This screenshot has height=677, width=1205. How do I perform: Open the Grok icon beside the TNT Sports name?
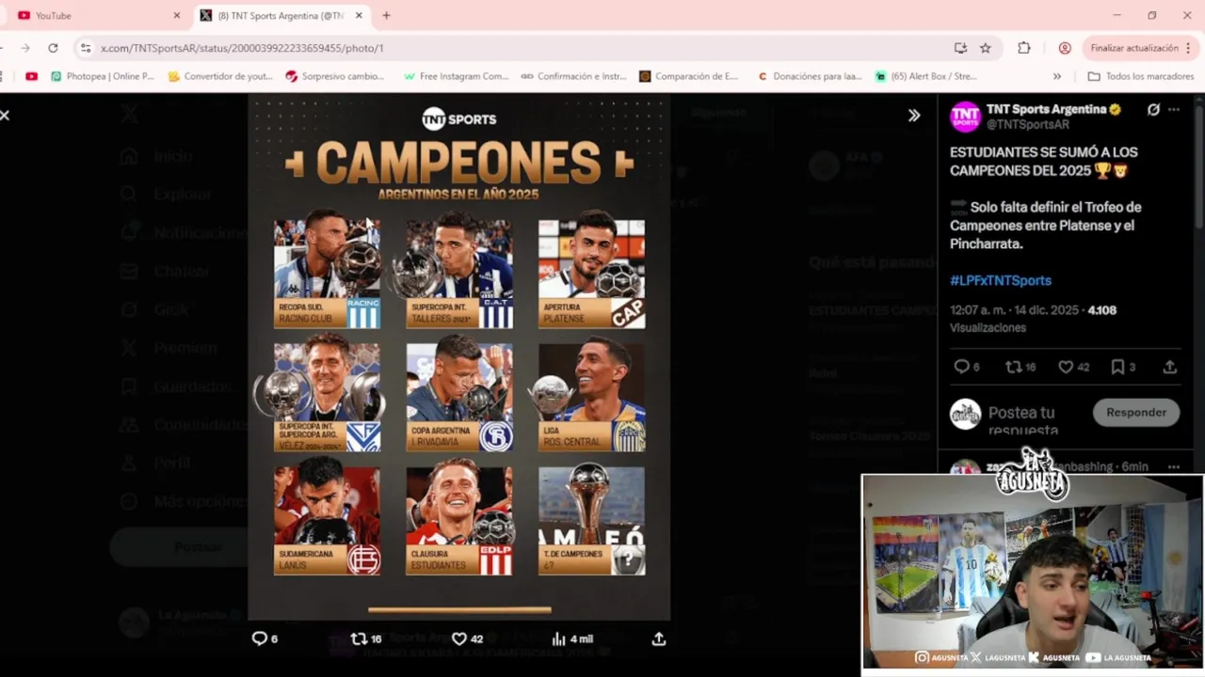pos(1153,109)
